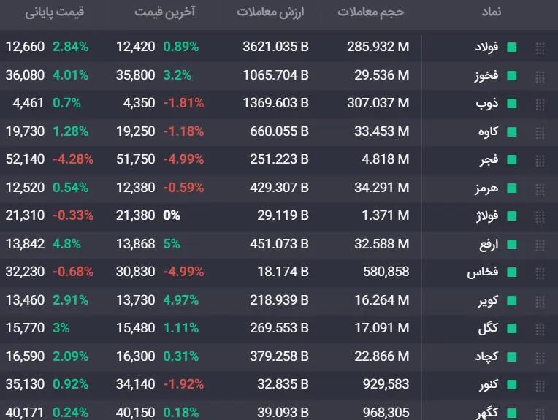
Task: Click closing price 19,730 in کاوه row
Action: click(25, 131)
